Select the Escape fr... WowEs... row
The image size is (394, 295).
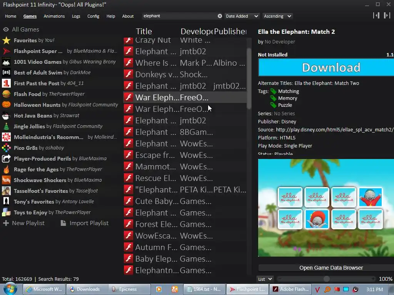tap(185, 155)
